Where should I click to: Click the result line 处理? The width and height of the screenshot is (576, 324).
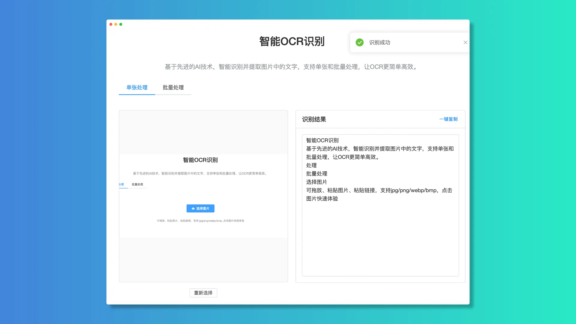[x=311, y=165]
